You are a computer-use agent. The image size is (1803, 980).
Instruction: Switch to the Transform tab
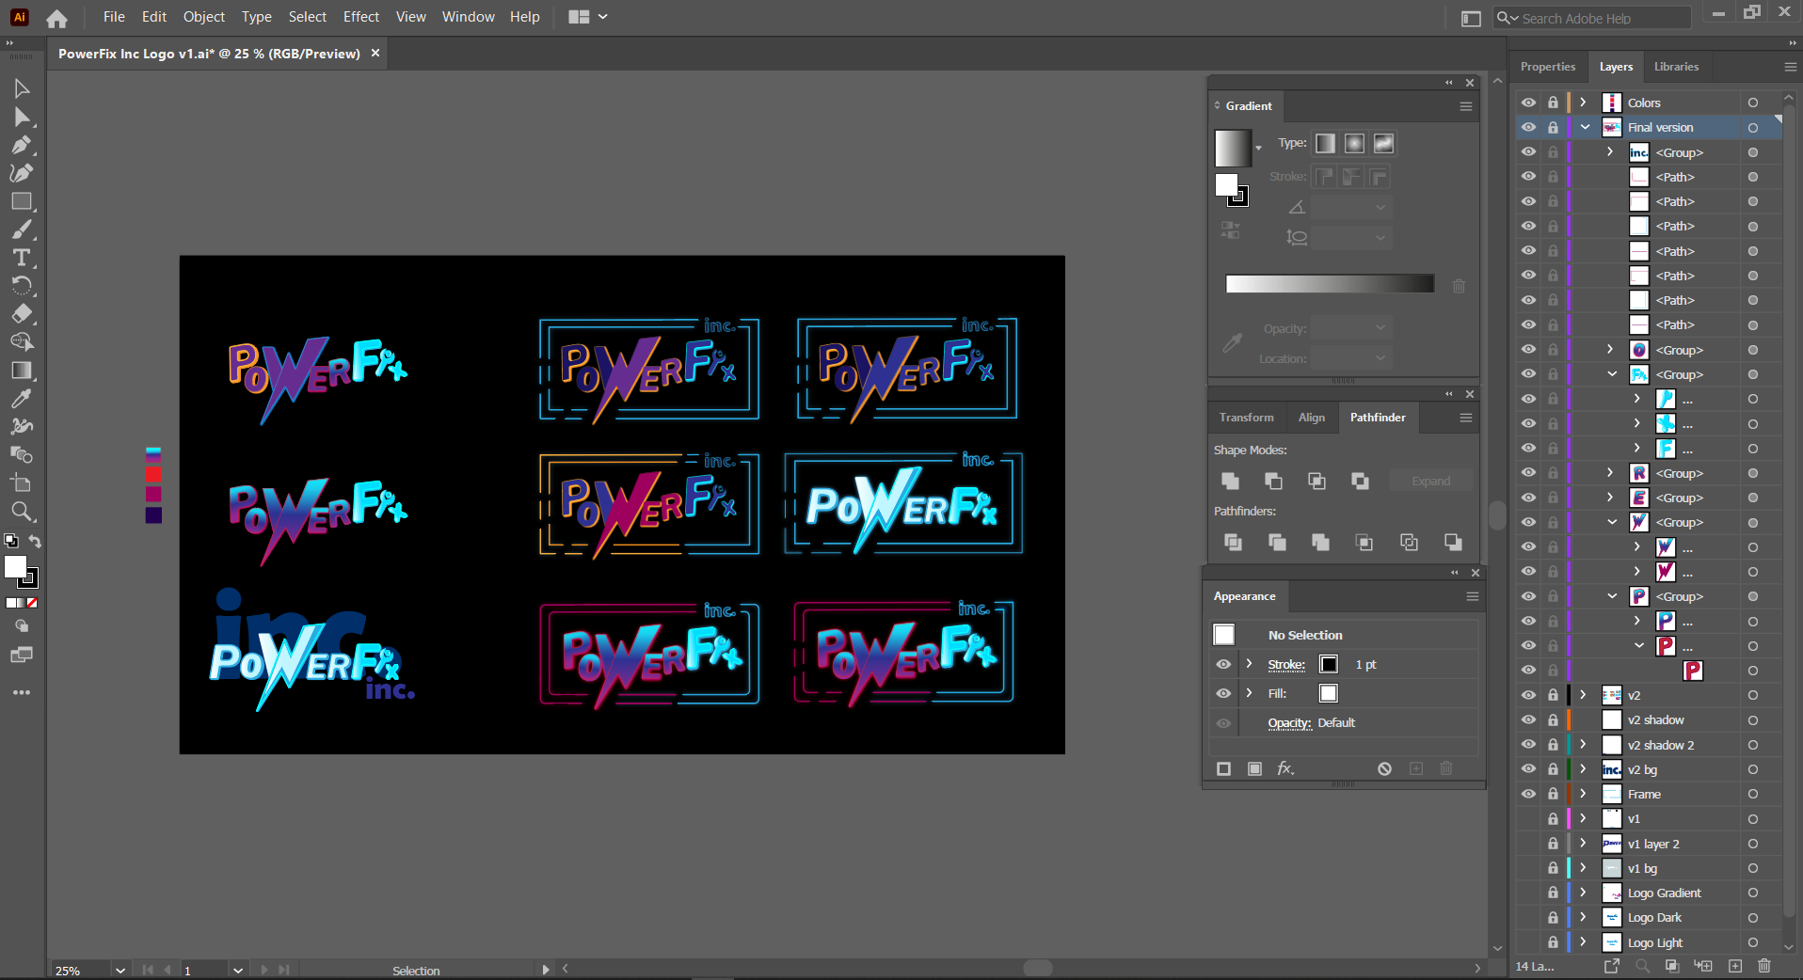[1246, 418]
